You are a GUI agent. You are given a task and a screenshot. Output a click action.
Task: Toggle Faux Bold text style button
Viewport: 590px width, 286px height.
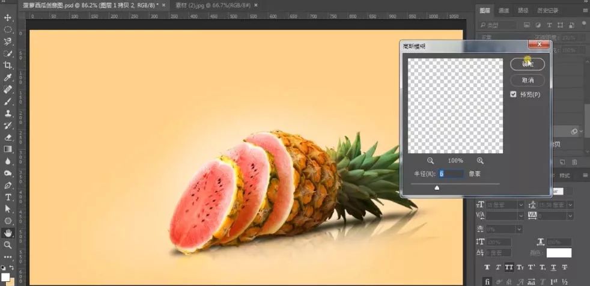(487, 267)
